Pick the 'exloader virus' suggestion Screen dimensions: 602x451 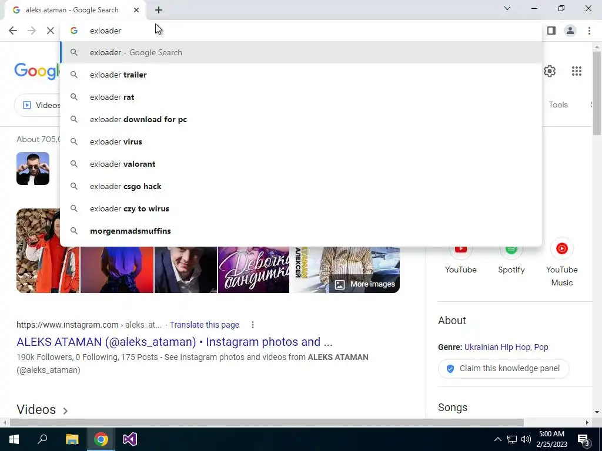pyautogui.click(x=301, y=142)
